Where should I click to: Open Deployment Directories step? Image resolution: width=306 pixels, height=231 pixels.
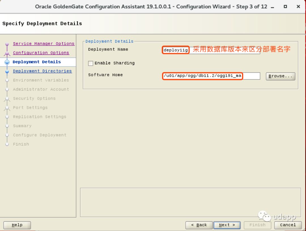tap(42, 71)
